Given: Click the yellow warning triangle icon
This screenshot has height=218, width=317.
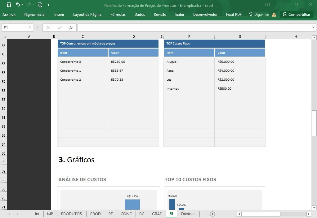Looking at the screenshot, I should coord(274,15).
